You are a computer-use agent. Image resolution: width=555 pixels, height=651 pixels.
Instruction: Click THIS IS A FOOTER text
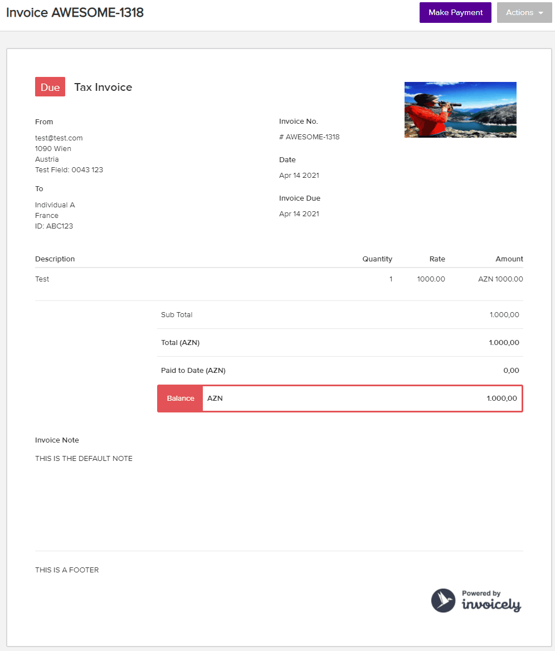pyautogui.click(x=67, y=570)
